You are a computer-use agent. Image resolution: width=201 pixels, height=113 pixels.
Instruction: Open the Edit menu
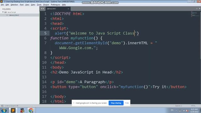(x=7, y=5)
